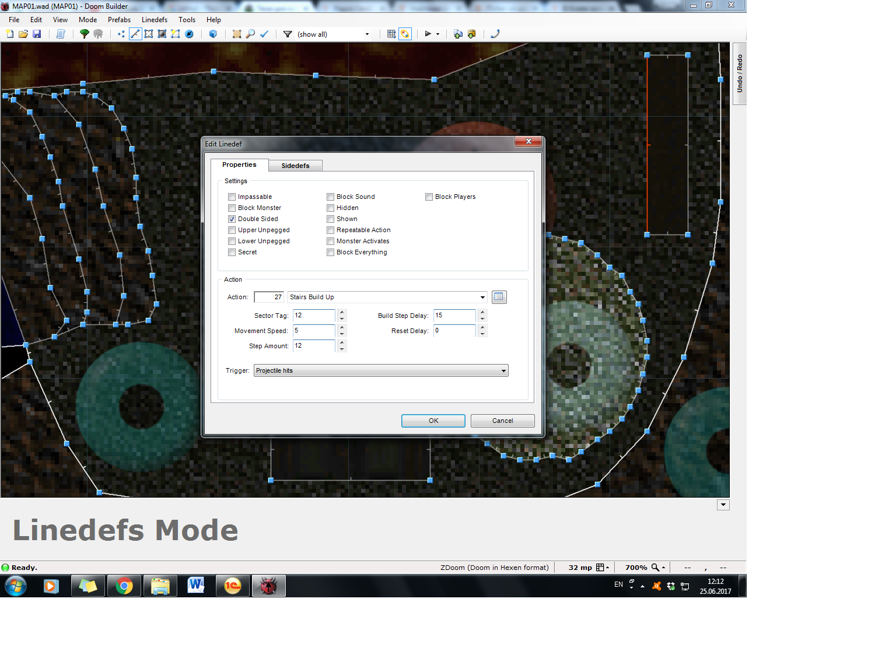Select the Sectors mode icon
The height and width of the screenshot is (672, 896).
click(x=149, y=34)
